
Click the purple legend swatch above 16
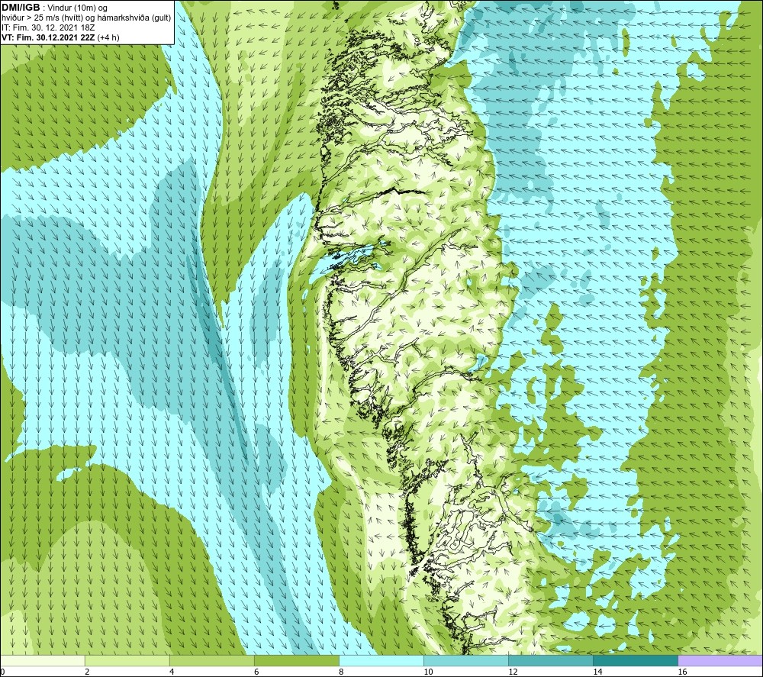tap(721, 660)
